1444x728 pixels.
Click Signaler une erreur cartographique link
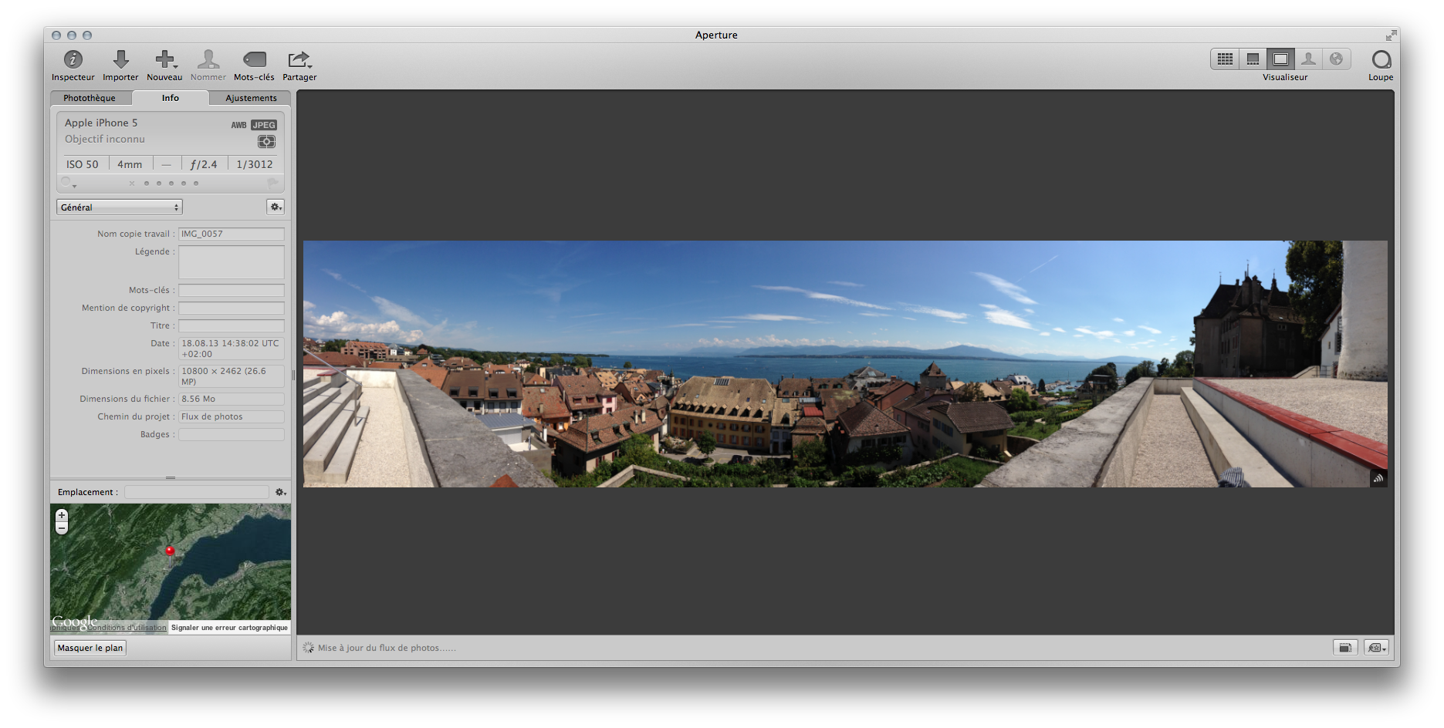[229, 628]
